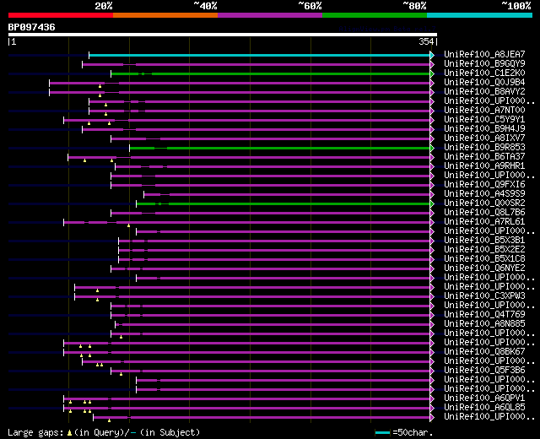This screenshot has width=540, height=439.
Task: Click the red 20% legend color segment
Action: coord(61,15)
